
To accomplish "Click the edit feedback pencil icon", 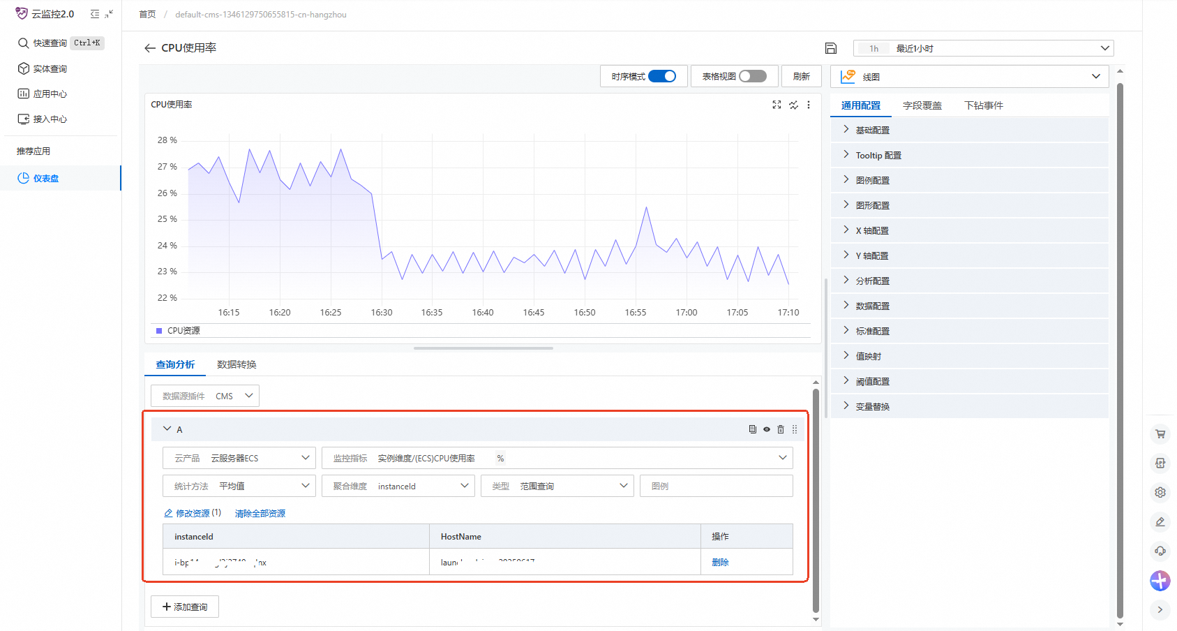I will point(1160,521).
